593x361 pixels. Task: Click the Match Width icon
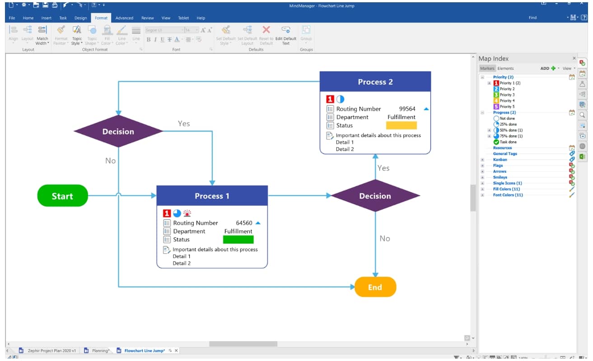point(42,30)
